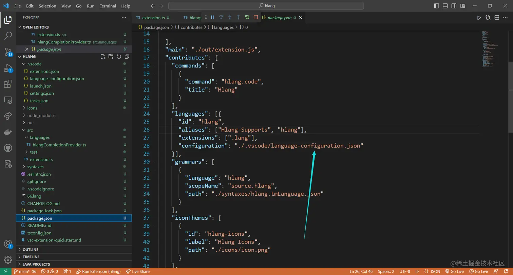The image size is (513, 275).
Task: Expand the OUTLINE section
Action: 74,250
